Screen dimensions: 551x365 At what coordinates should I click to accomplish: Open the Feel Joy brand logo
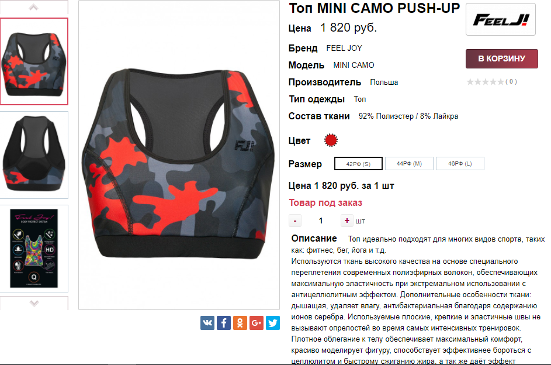point(500,19)
